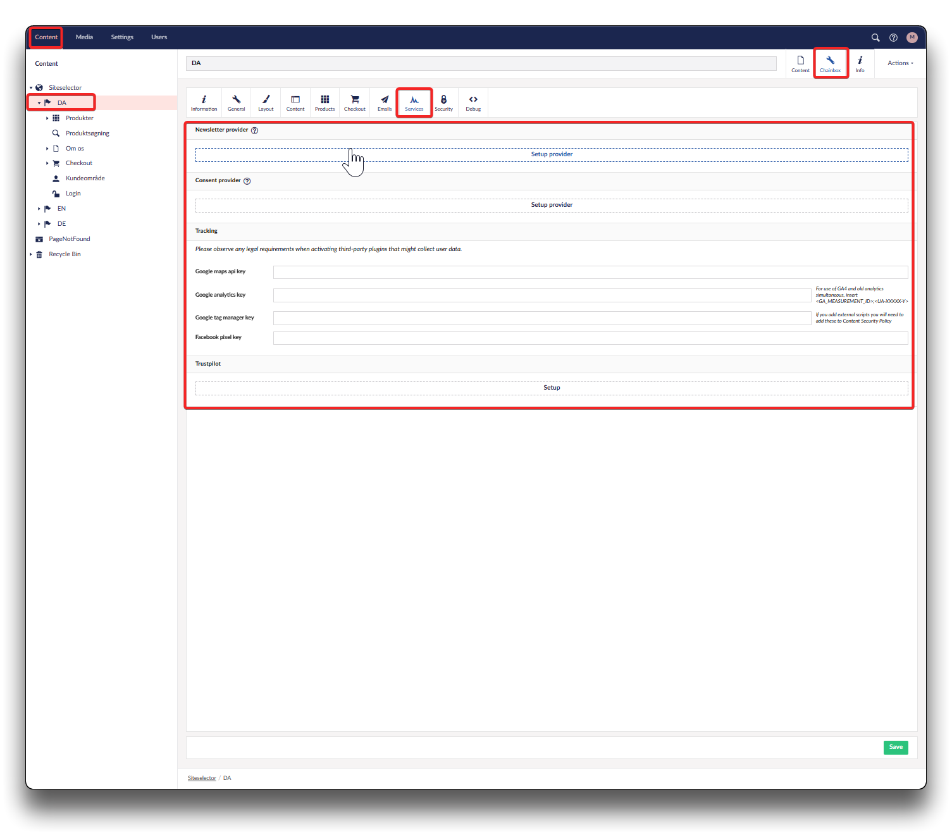This screenshot has width=952, height=835.
Task: Switch to the Checkout cart tab
Action: pos(354,102)
